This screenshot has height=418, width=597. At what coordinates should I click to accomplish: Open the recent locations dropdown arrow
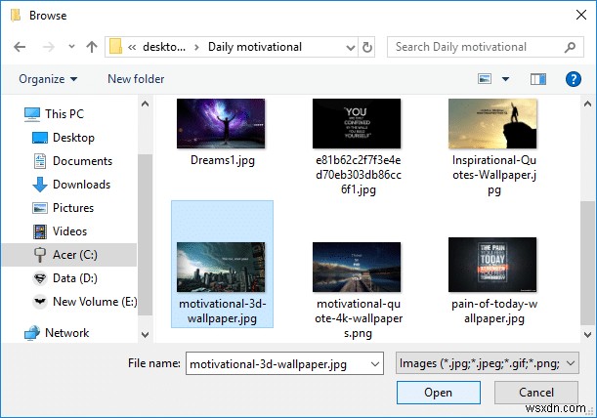pos(71,47)
